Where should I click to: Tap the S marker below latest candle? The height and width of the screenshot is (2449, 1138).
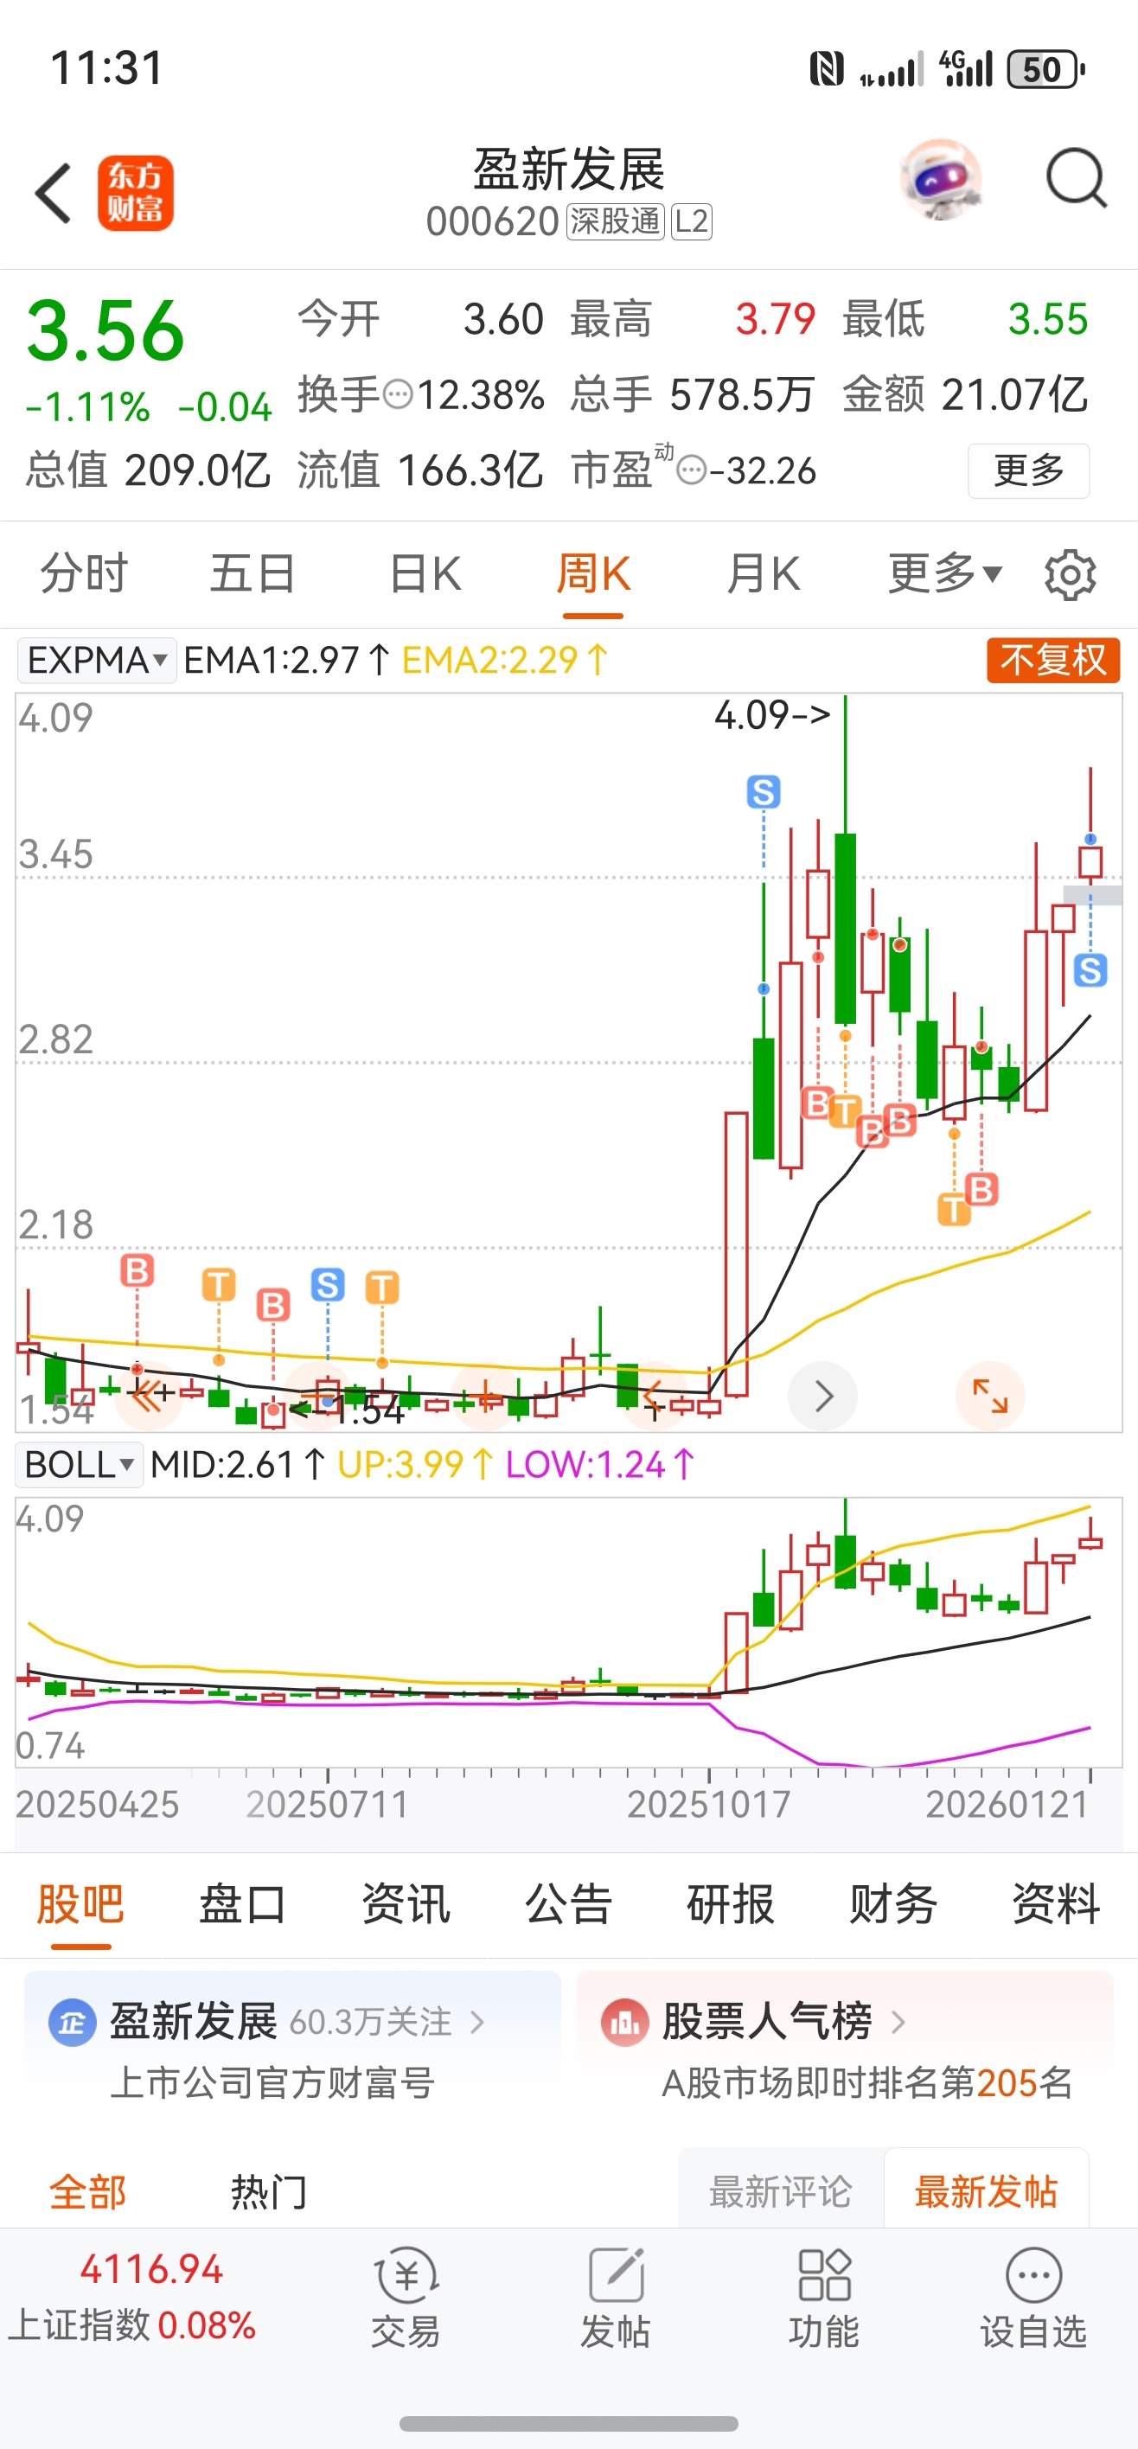click(1090, 970)
